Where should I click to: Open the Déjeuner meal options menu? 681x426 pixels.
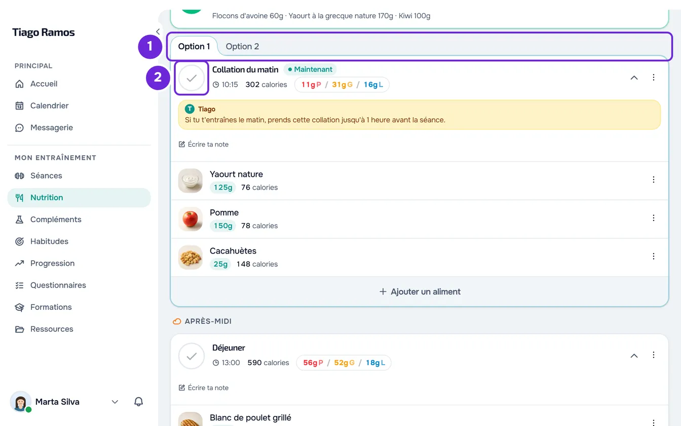coord(654,356)
